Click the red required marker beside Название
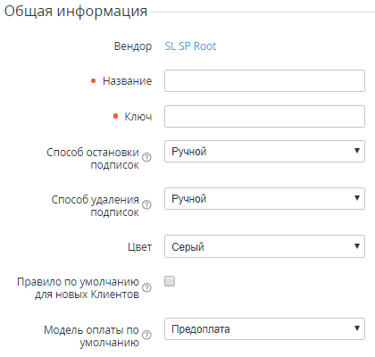 (x=93, y=81)
